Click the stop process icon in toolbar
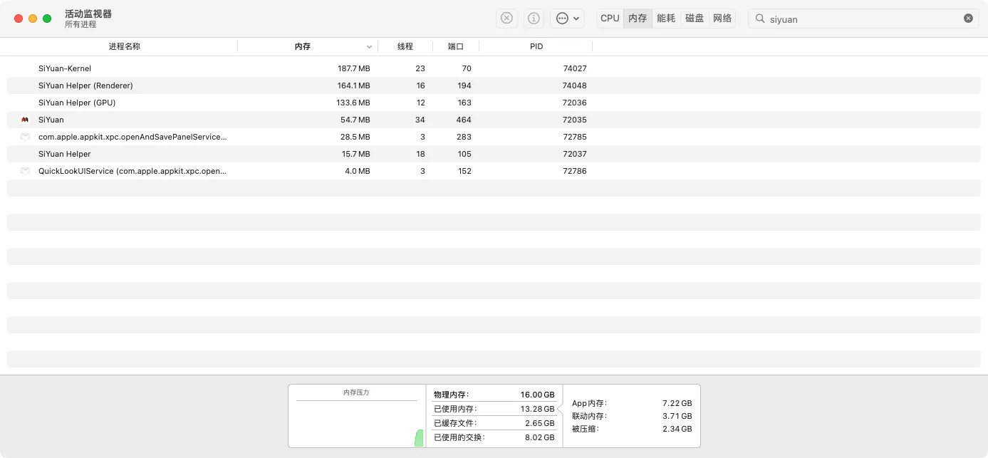Screen dimensions: 988x458 [506, 19]
